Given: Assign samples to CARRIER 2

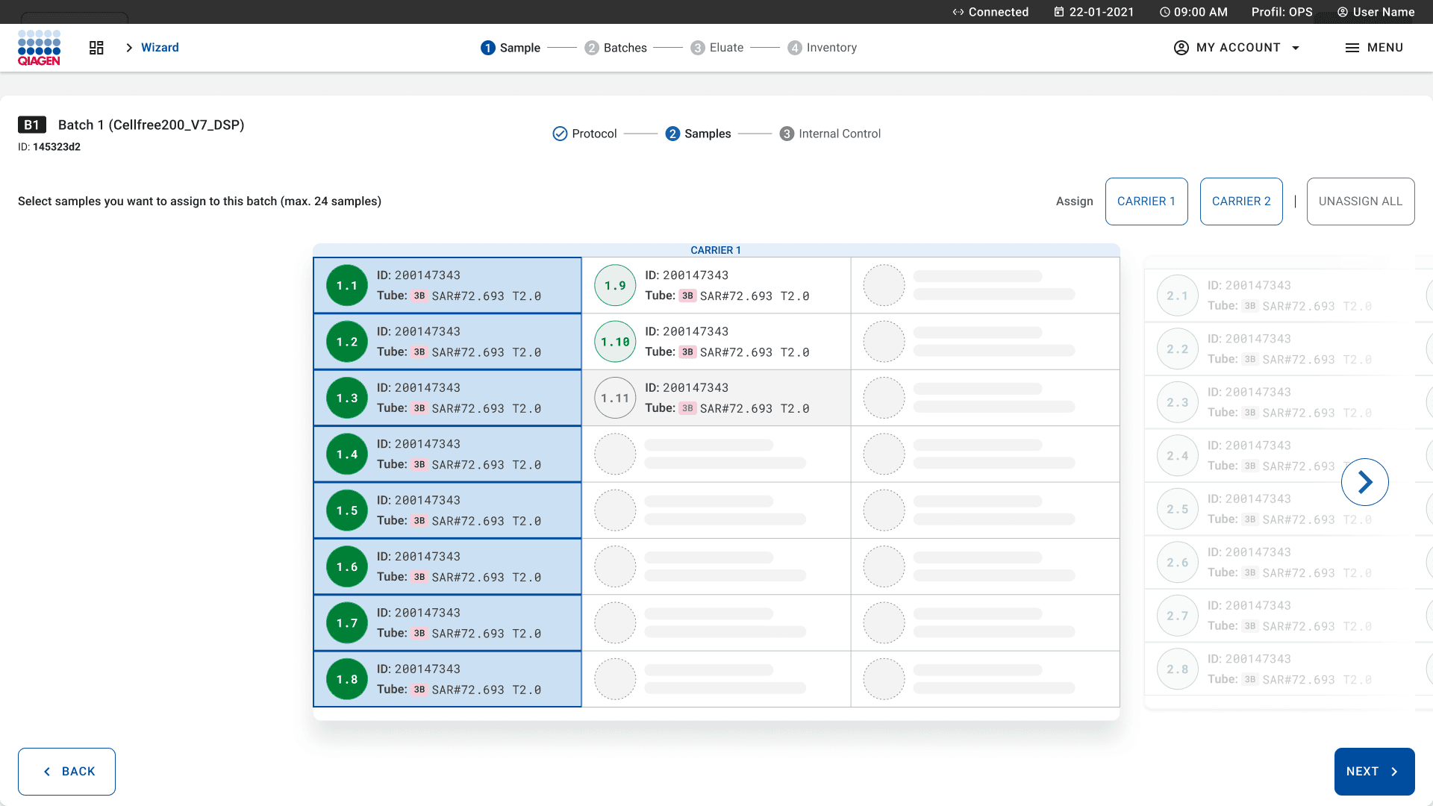Looking at the screenshot, I should 1240,201.
